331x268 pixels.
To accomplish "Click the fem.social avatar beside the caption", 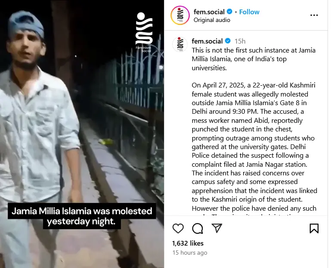I will tap(180, 44).
